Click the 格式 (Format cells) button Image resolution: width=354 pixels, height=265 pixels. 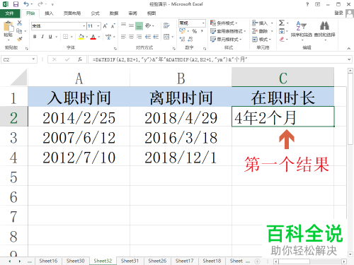261,39
